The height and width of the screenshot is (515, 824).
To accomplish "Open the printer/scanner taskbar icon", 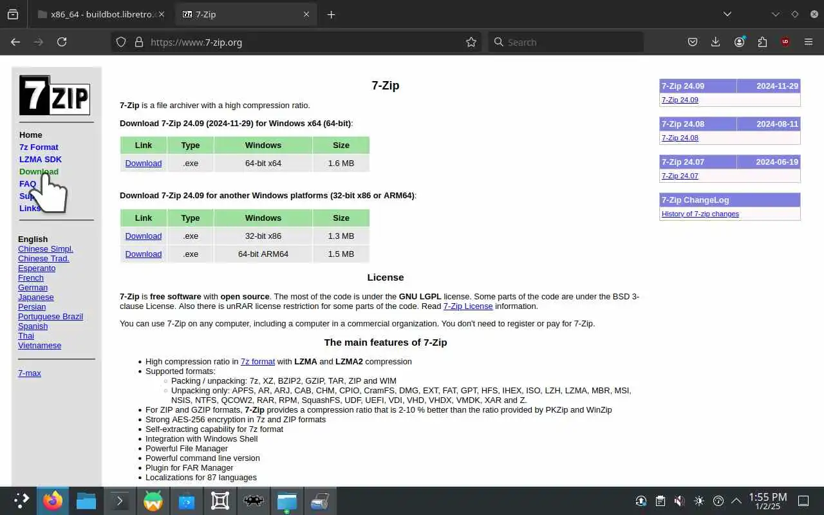I will [x=321, y=501].
